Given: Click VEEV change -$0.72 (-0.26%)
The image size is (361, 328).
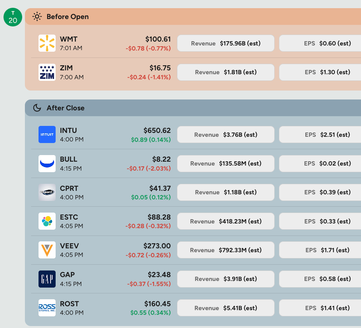Looking at the screenshot, I should (148, 255).
